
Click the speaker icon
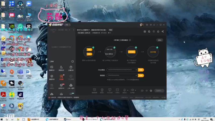tap(132, 91)
